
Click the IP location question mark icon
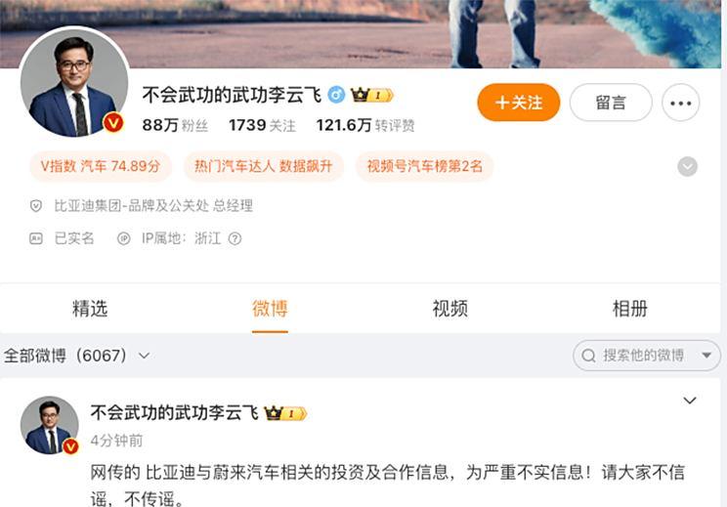coord(235,238)
